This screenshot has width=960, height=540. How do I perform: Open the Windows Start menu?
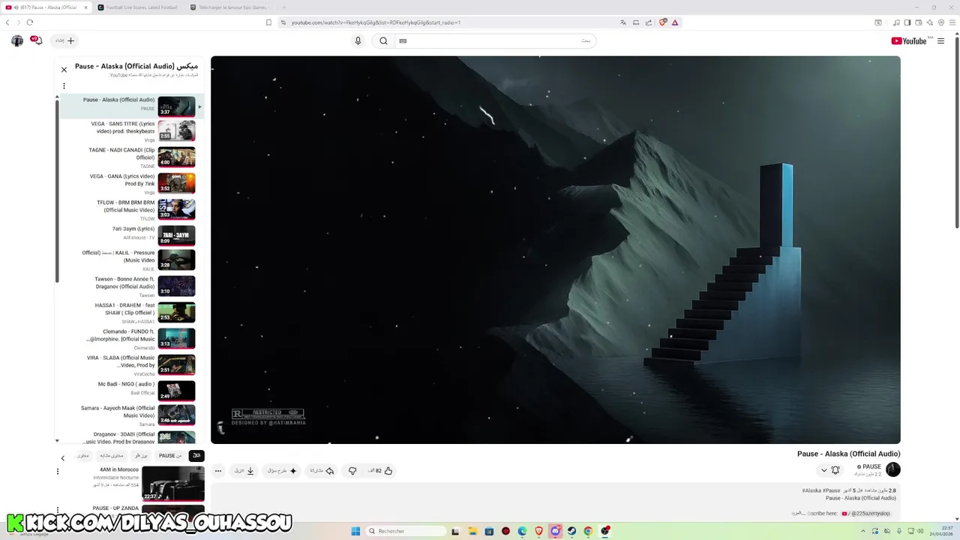(355, 531)
